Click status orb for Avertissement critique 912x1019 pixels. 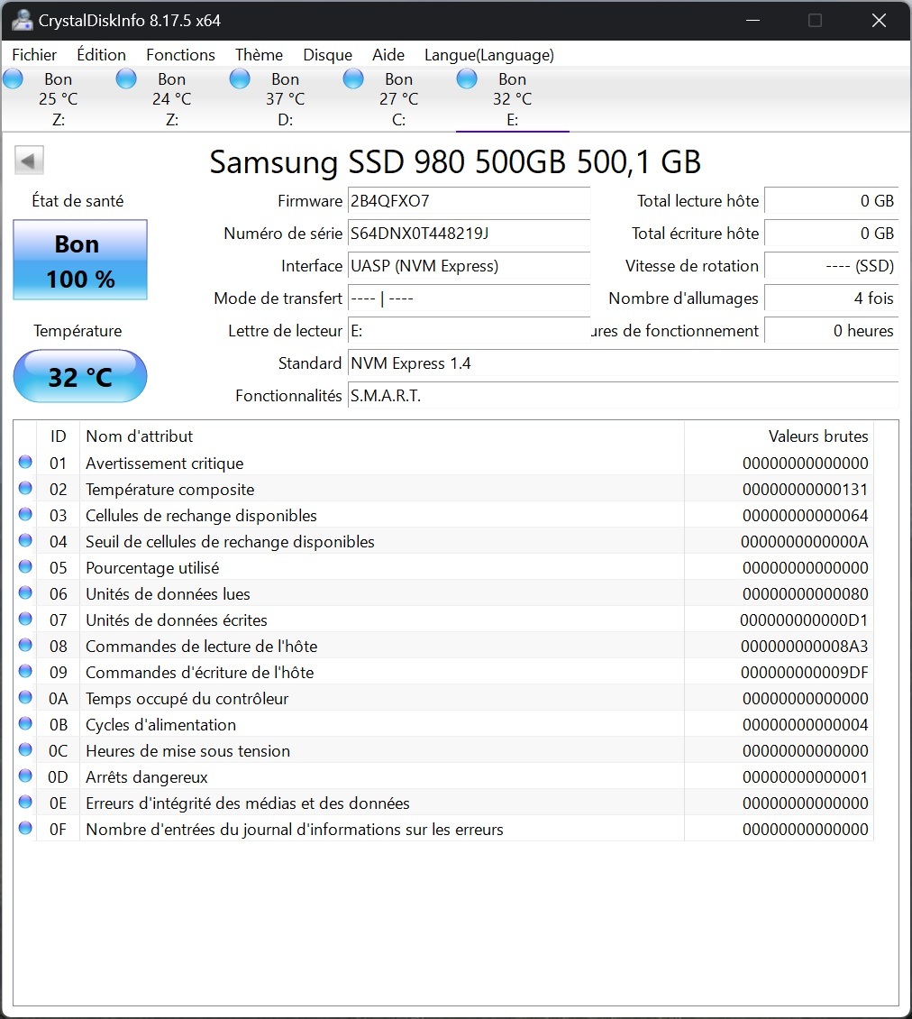pyautogui.click(x=25, y=463)
